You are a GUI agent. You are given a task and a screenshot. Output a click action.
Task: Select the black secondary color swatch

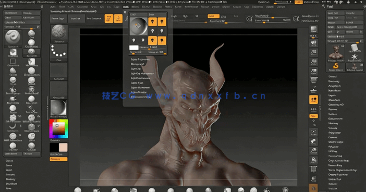[54, 148]
